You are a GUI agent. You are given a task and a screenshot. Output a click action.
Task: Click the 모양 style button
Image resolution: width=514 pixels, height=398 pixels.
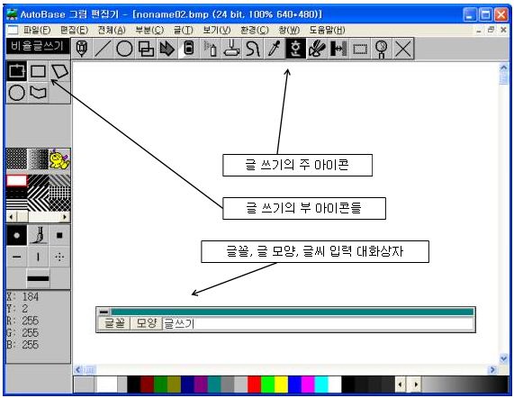(x=146, y=323)
